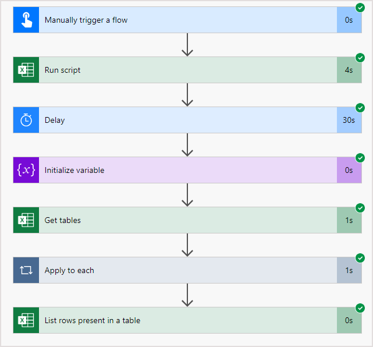This screenshot has width=373, height=347.
Task: Click the 30s duration badge on Delay
Action: pos(349,120)
